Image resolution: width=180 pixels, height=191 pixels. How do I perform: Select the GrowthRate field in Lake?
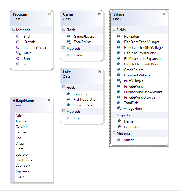point(83,105)
